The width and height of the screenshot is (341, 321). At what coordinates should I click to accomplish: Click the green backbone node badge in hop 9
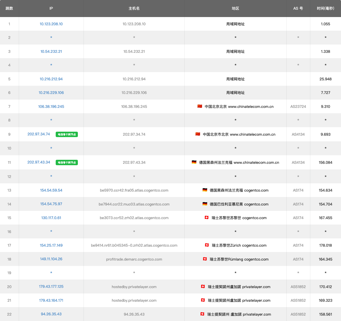pos(67,135)
